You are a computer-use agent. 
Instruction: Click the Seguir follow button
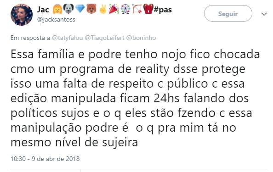(228, 13)
